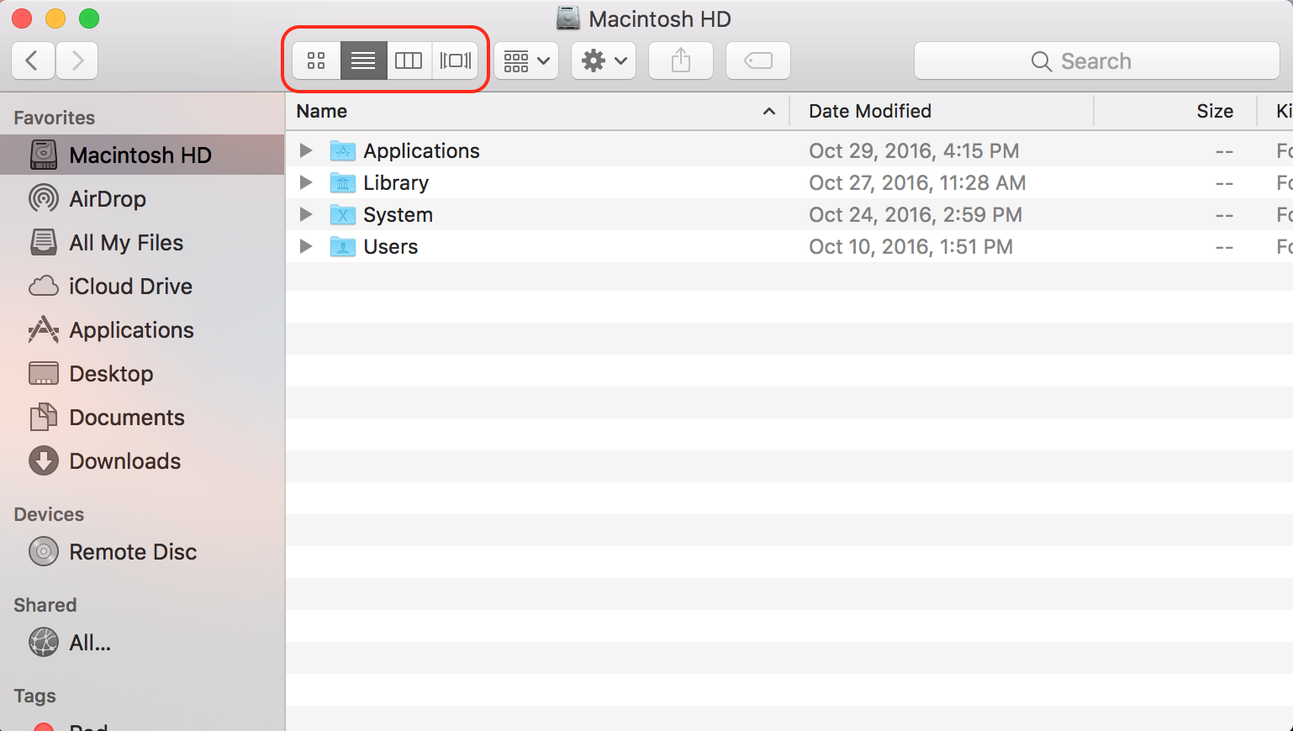Click the Applications folder icon in the list
The height and width of the screenshot is (731, 1293).
[343, 150]
